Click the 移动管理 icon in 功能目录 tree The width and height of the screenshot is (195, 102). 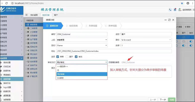[28, 73]
